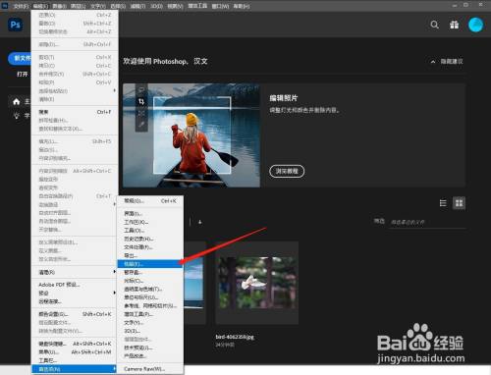This screenshot has height=375, width=491.
Task: Collapse suggestions via 隐藏建议 chevron
Action: tap(433, 62)
